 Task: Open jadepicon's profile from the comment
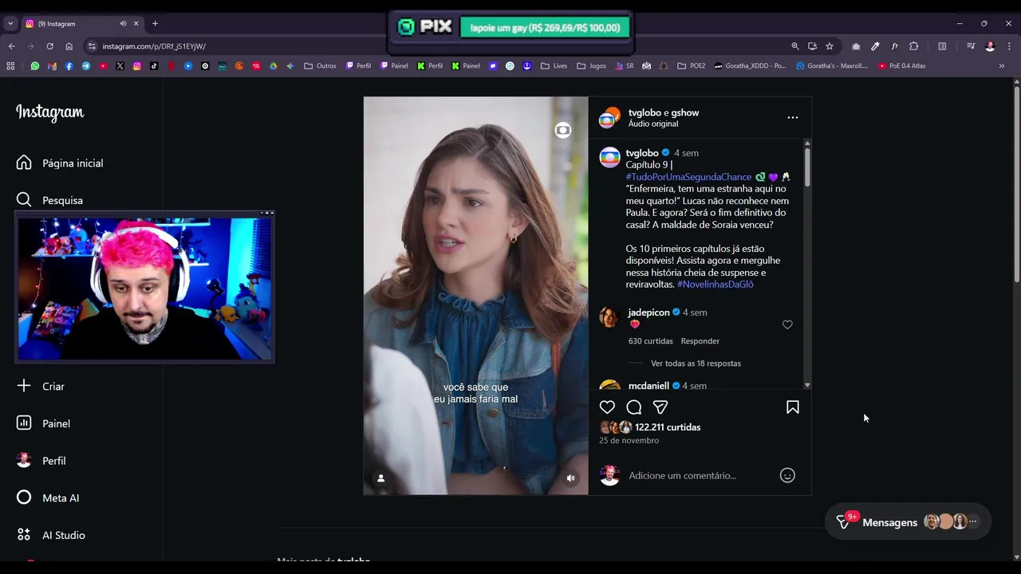coord(648,313)
